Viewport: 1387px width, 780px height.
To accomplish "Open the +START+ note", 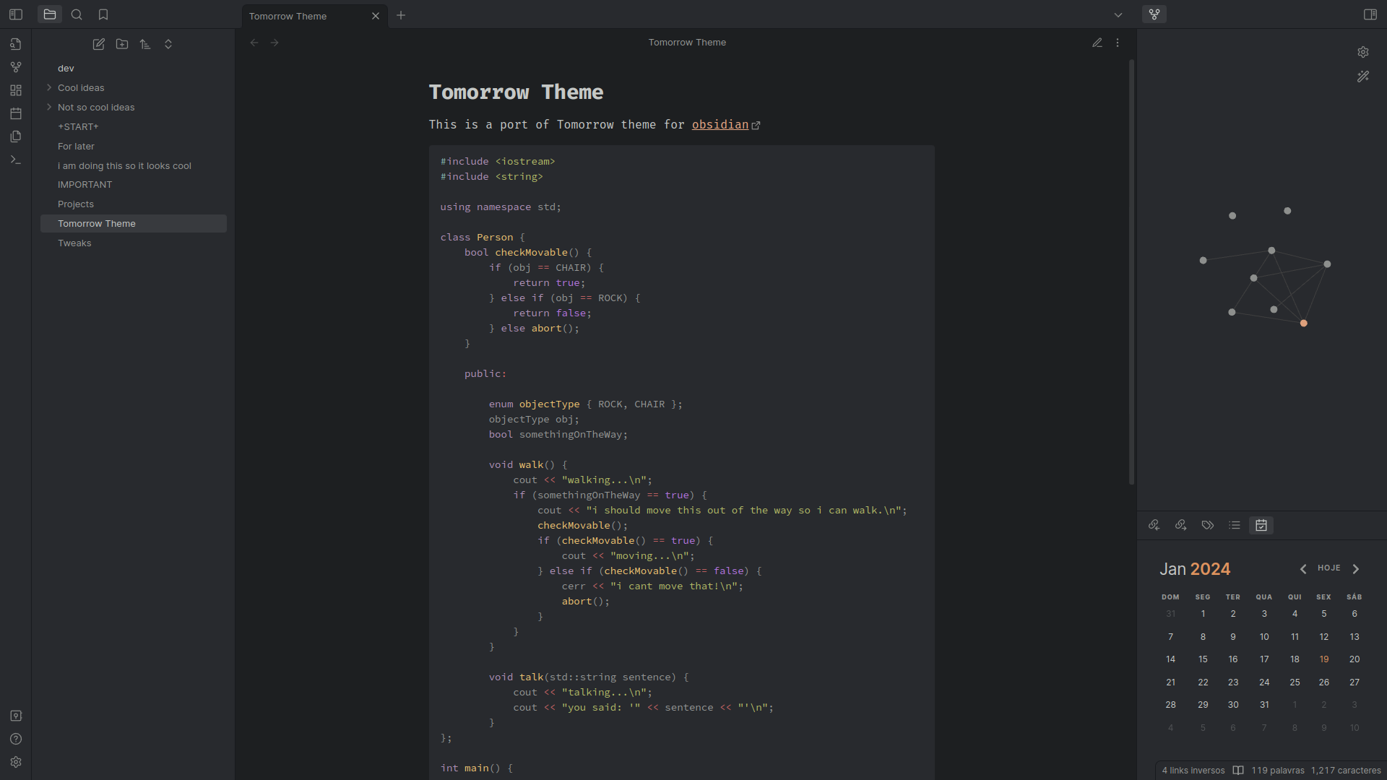I will (x=134, y=126).
